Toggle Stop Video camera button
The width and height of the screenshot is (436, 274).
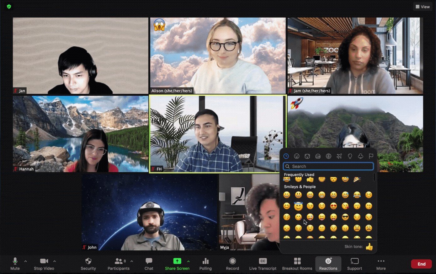(44, 264)
